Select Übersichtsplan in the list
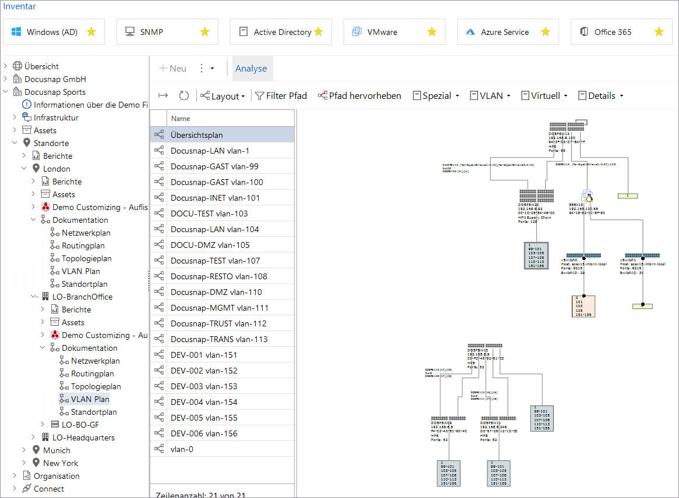This screenshot has height=498, width=679. 222,135
